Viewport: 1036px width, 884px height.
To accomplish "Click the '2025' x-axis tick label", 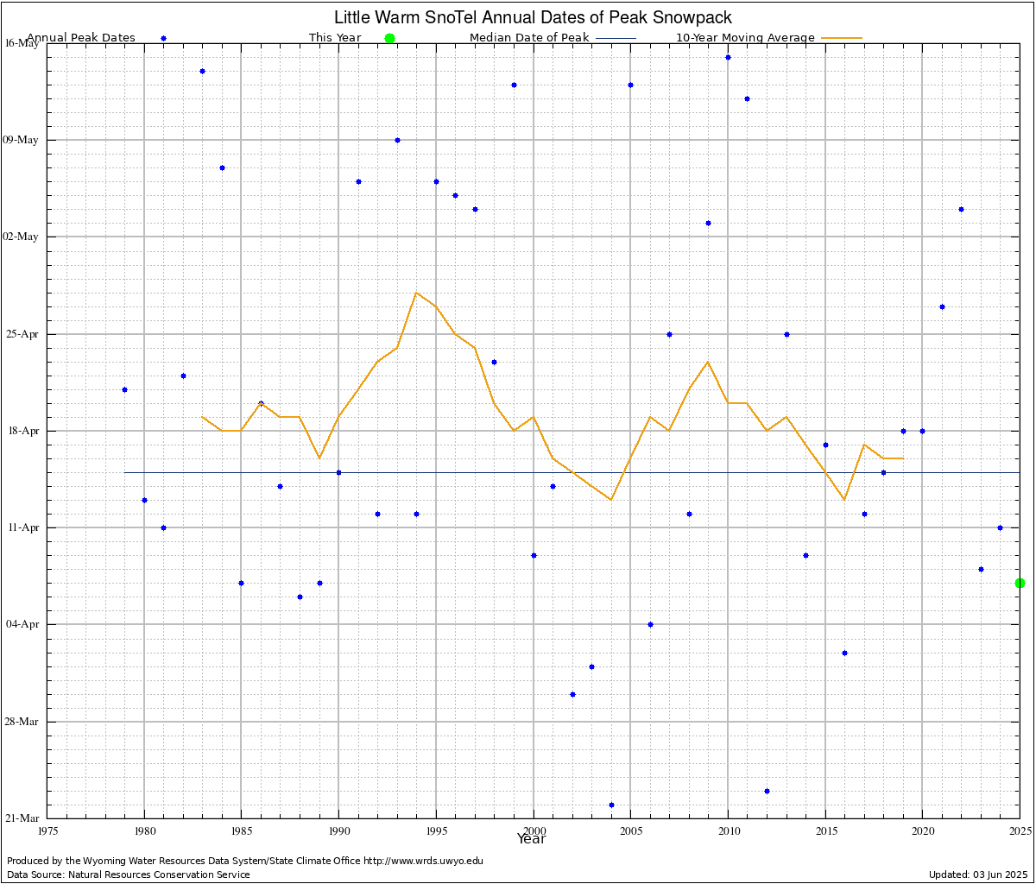I will click(1020, 830).
